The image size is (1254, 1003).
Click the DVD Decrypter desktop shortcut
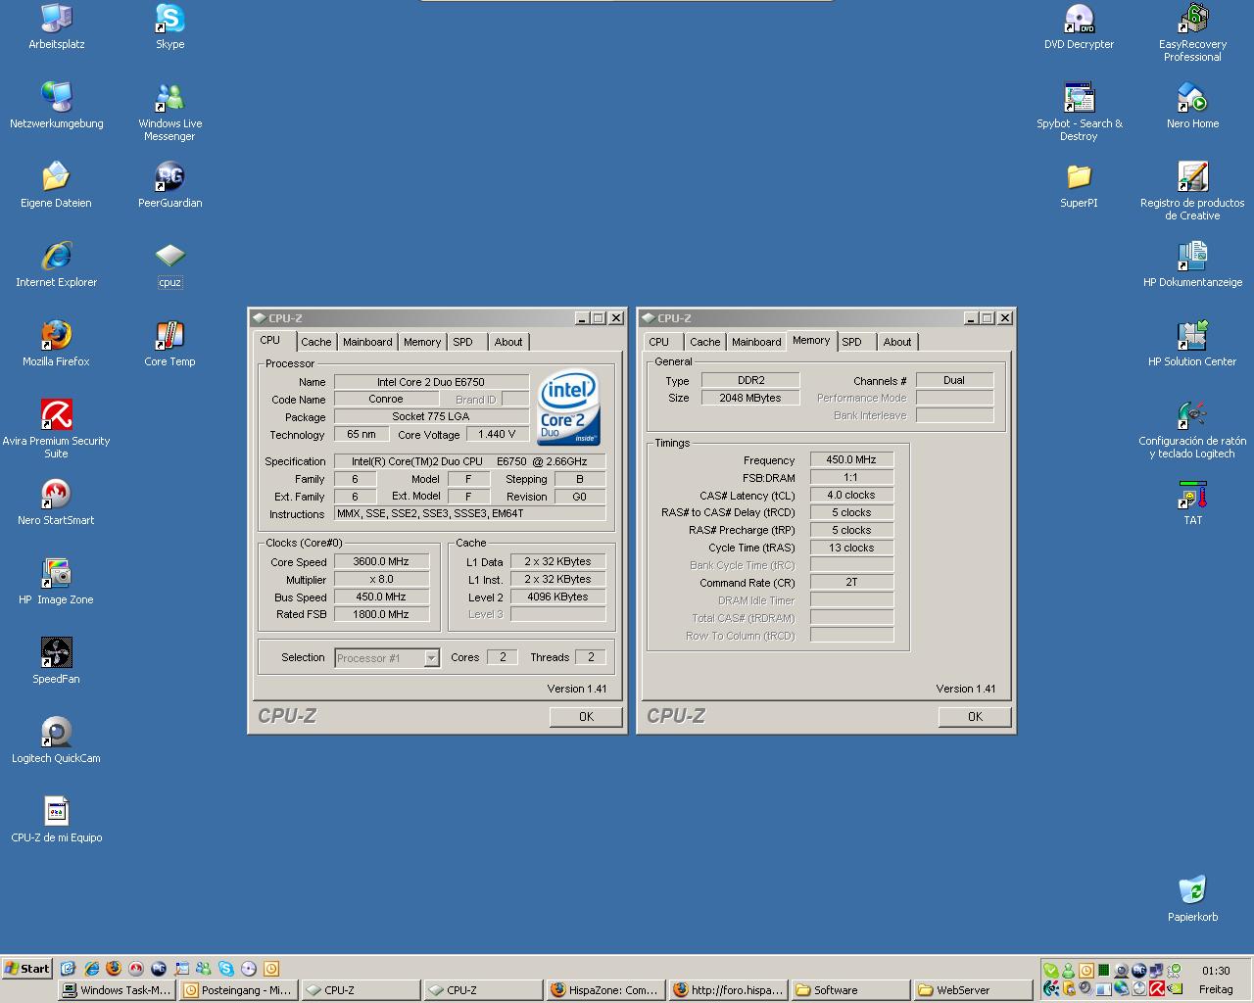coord(1079,26)
